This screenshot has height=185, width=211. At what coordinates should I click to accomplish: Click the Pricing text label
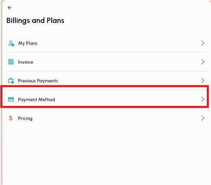pos(25,119)
